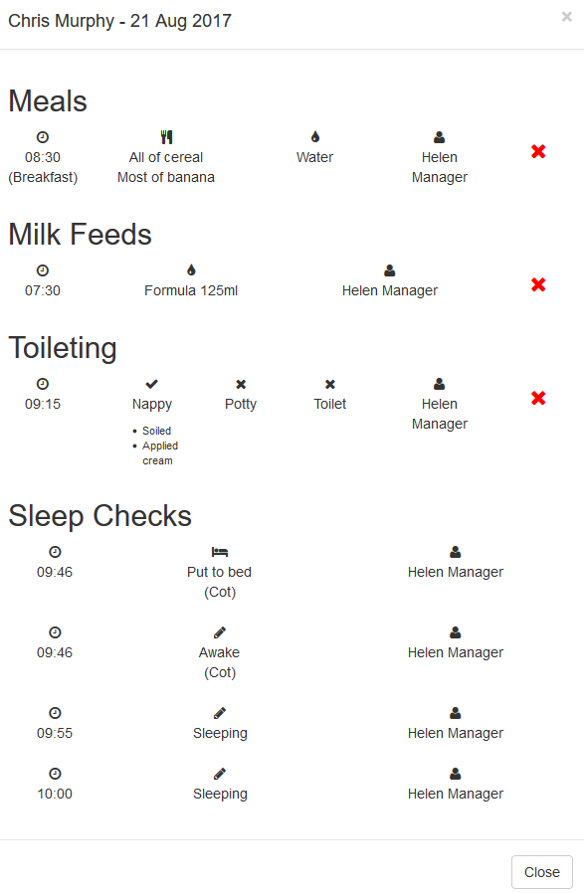Screen dimensions: 584x893
Task: Click the Nappy checkmark indicator
Action: click(151, 384)
